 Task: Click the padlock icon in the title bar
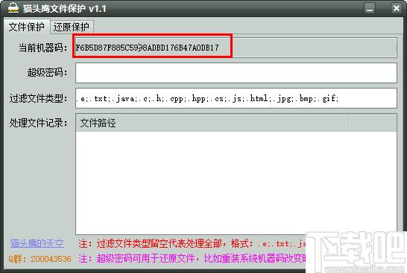(13, 8)
